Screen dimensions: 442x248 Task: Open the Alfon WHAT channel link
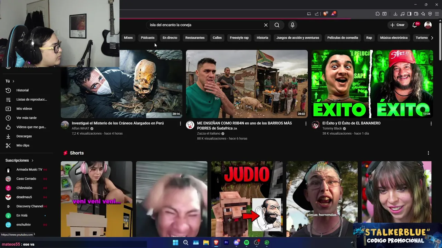[x=80, y=128]
